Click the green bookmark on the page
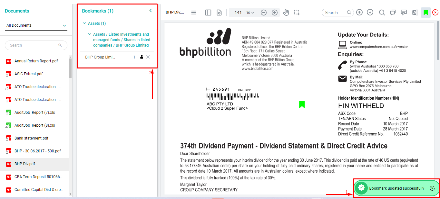Viewport: 440px width, 199px height. pyautogui.click(x=302, y=104)
